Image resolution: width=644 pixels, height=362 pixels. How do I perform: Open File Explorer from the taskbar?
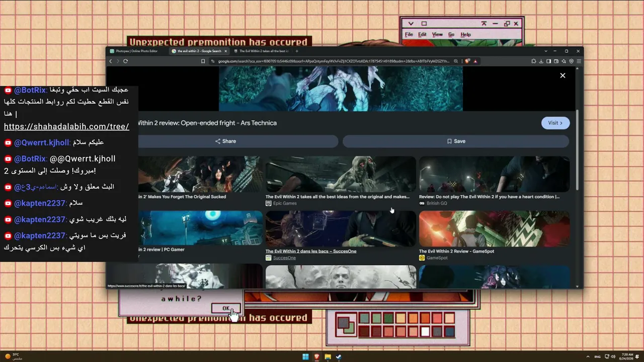(328, 357)
